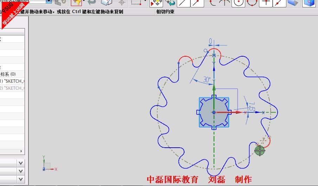The height and width of the screenshot is (186, 318).
Task: Click the navigator horizontal scroll right arrow
Action: pyautogui.click(x=21, y=151)
